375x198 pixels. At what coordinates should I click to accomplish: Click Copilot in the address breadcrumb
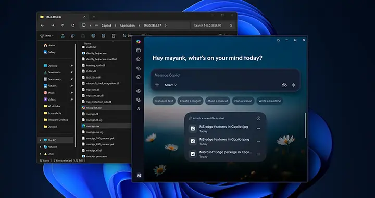pyautogui.click(x=106, y=26)
